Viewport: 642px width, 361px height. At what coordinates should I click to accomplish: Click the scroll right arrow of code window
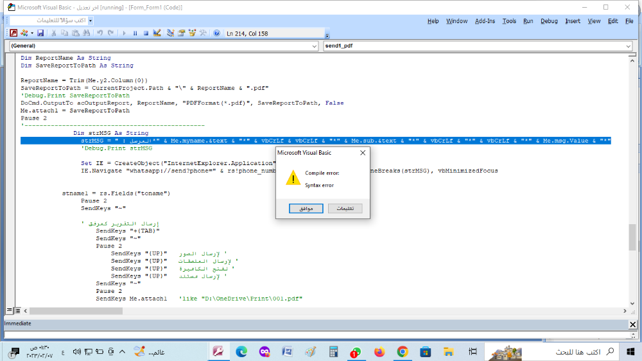[x=625, y=311]
